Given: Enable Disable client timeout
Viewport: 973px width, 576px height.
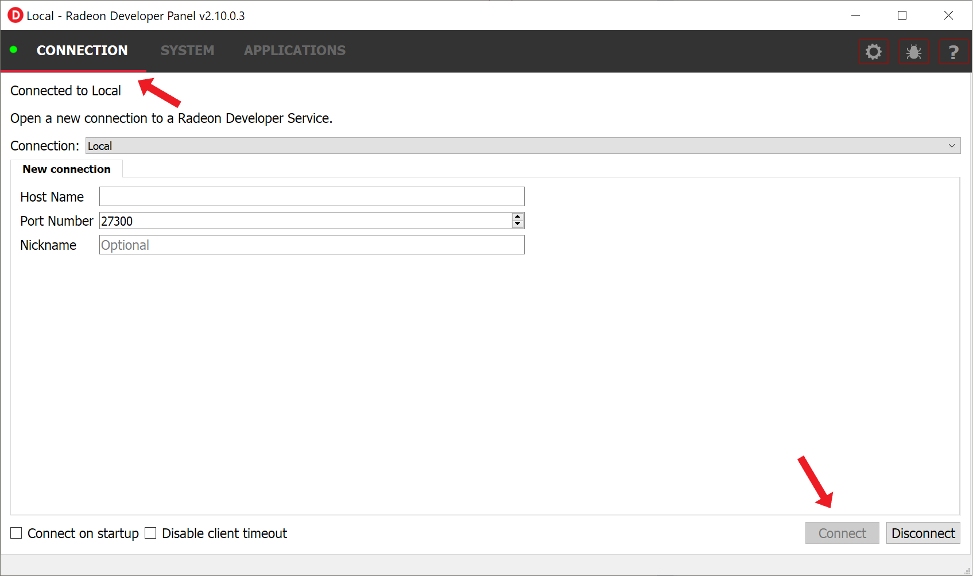Looking at the screenshot, I should [150, 533].
